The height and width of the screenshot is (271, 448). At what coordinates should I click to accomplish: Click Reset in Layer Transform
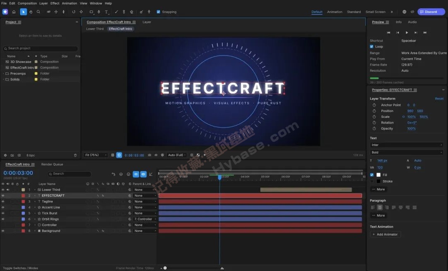click(439, 99)
